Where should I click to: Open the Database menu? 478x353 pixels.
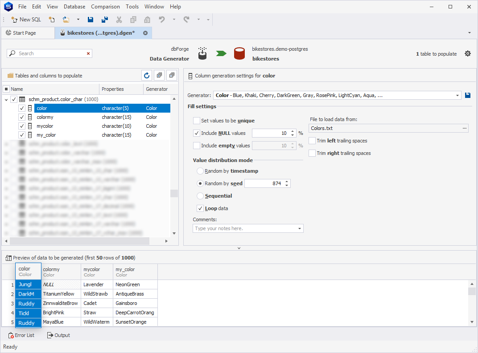[74, 7]
